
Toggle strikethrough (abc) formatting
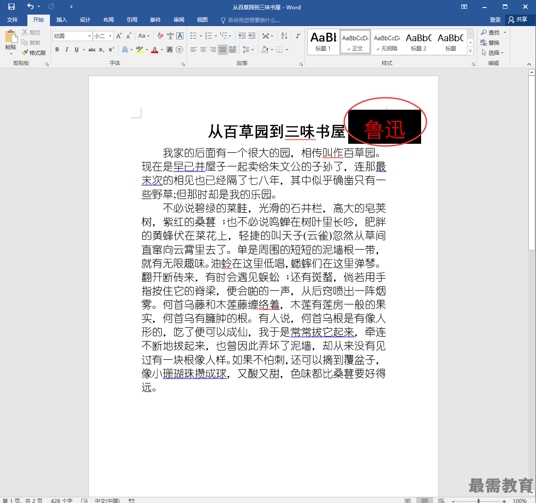click(92, 50)
